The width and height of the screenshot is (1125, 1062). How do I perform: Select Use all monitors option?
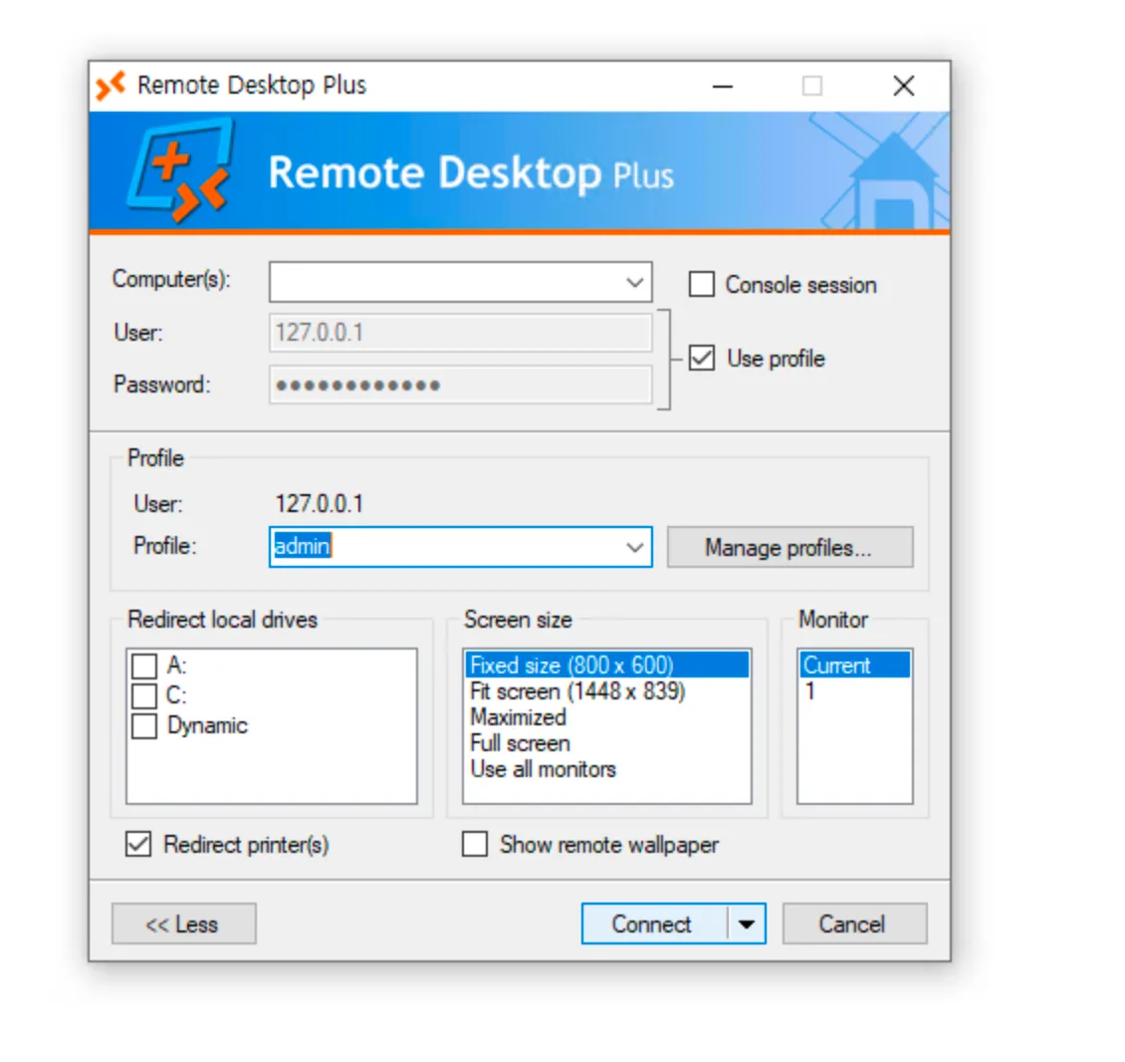click(607, 769)
